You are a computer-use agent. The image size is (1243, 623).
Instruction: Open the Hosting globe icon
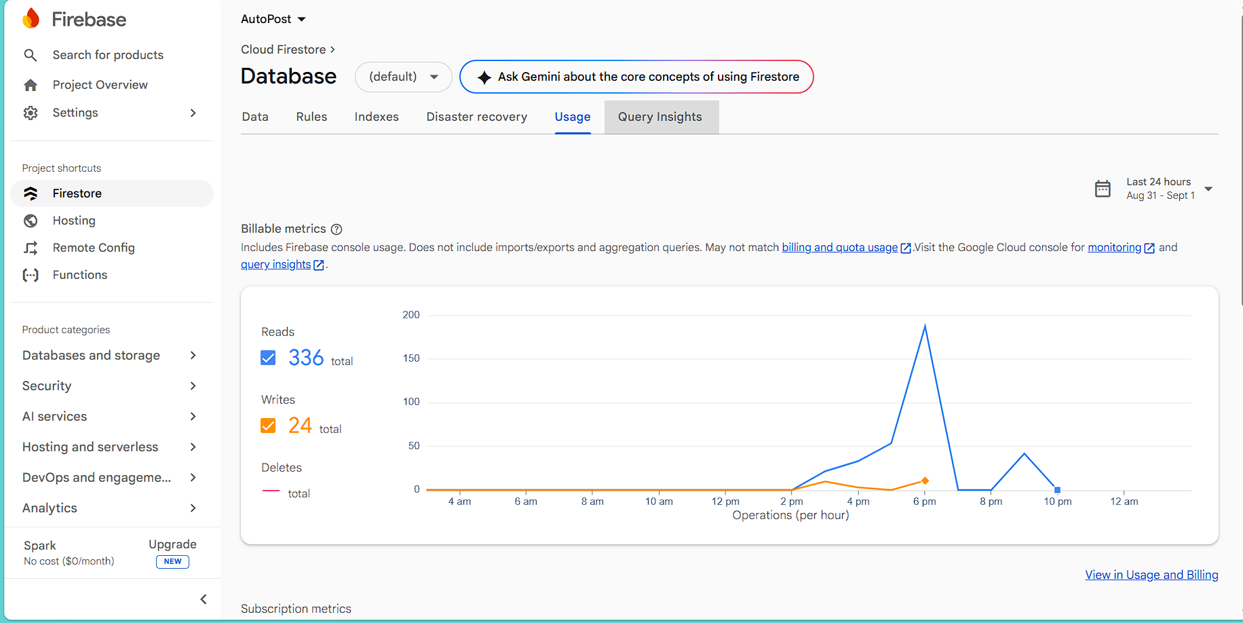click(x=31, y=221)
